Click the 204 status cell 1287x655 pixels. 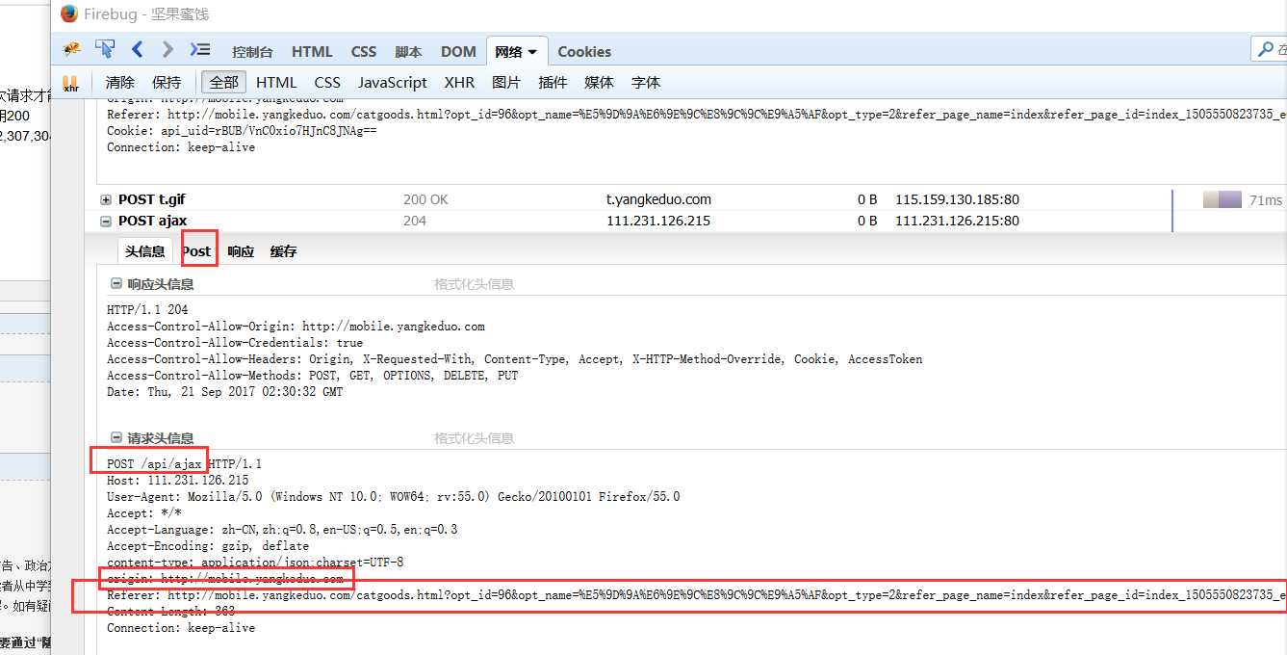coord(414,221)
